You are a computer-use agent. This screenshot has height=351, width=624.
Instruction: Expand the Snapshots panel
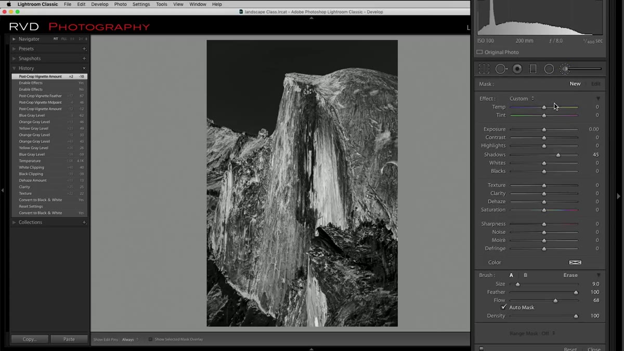[14, 59]
